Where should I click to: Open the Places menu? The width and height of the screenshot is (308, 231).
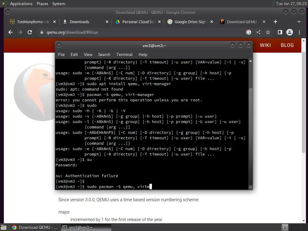click(x=42, y=4)
